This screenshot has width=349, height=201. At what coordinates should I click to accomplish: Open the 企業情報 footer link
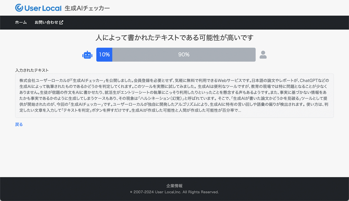click(x=174, y=186)
